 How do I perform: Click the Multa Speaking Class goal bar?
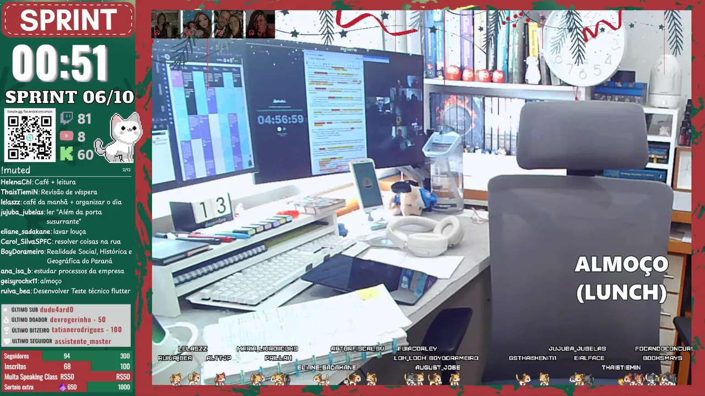[67, 377]
